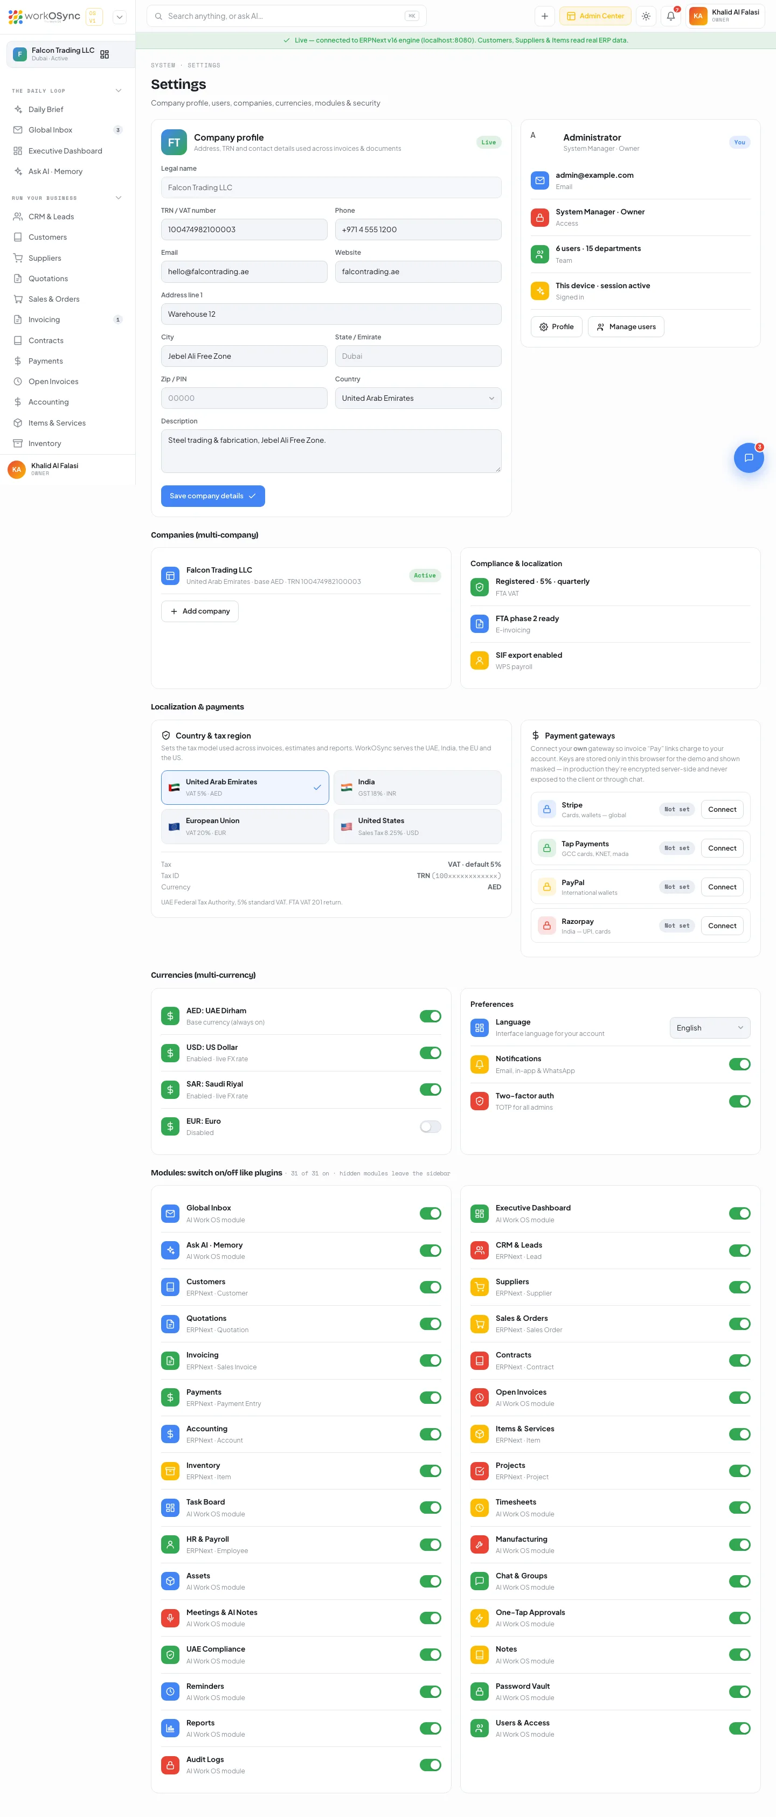Toggle the light/dark theme sun icon

pyautogui.click(x=646, y=16)
